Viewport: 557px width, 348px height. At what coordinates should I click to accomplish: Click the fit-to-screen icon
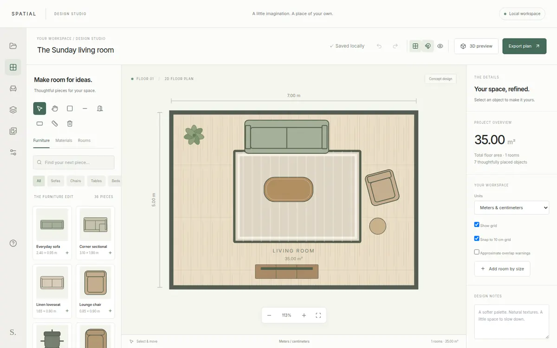[x=318, y=316]
